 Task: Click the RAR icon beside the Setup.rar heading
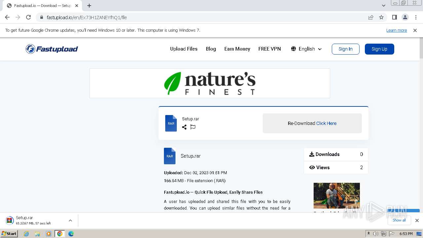[170, 156]
